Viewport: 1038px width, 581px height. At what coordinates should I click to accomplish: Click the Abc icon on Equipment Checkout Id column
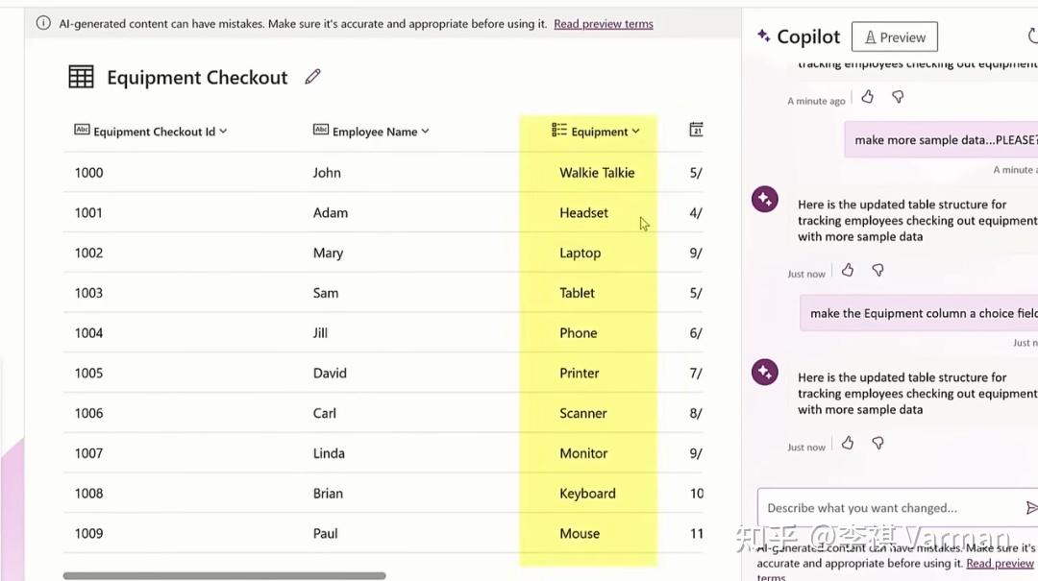click(84, 132)
